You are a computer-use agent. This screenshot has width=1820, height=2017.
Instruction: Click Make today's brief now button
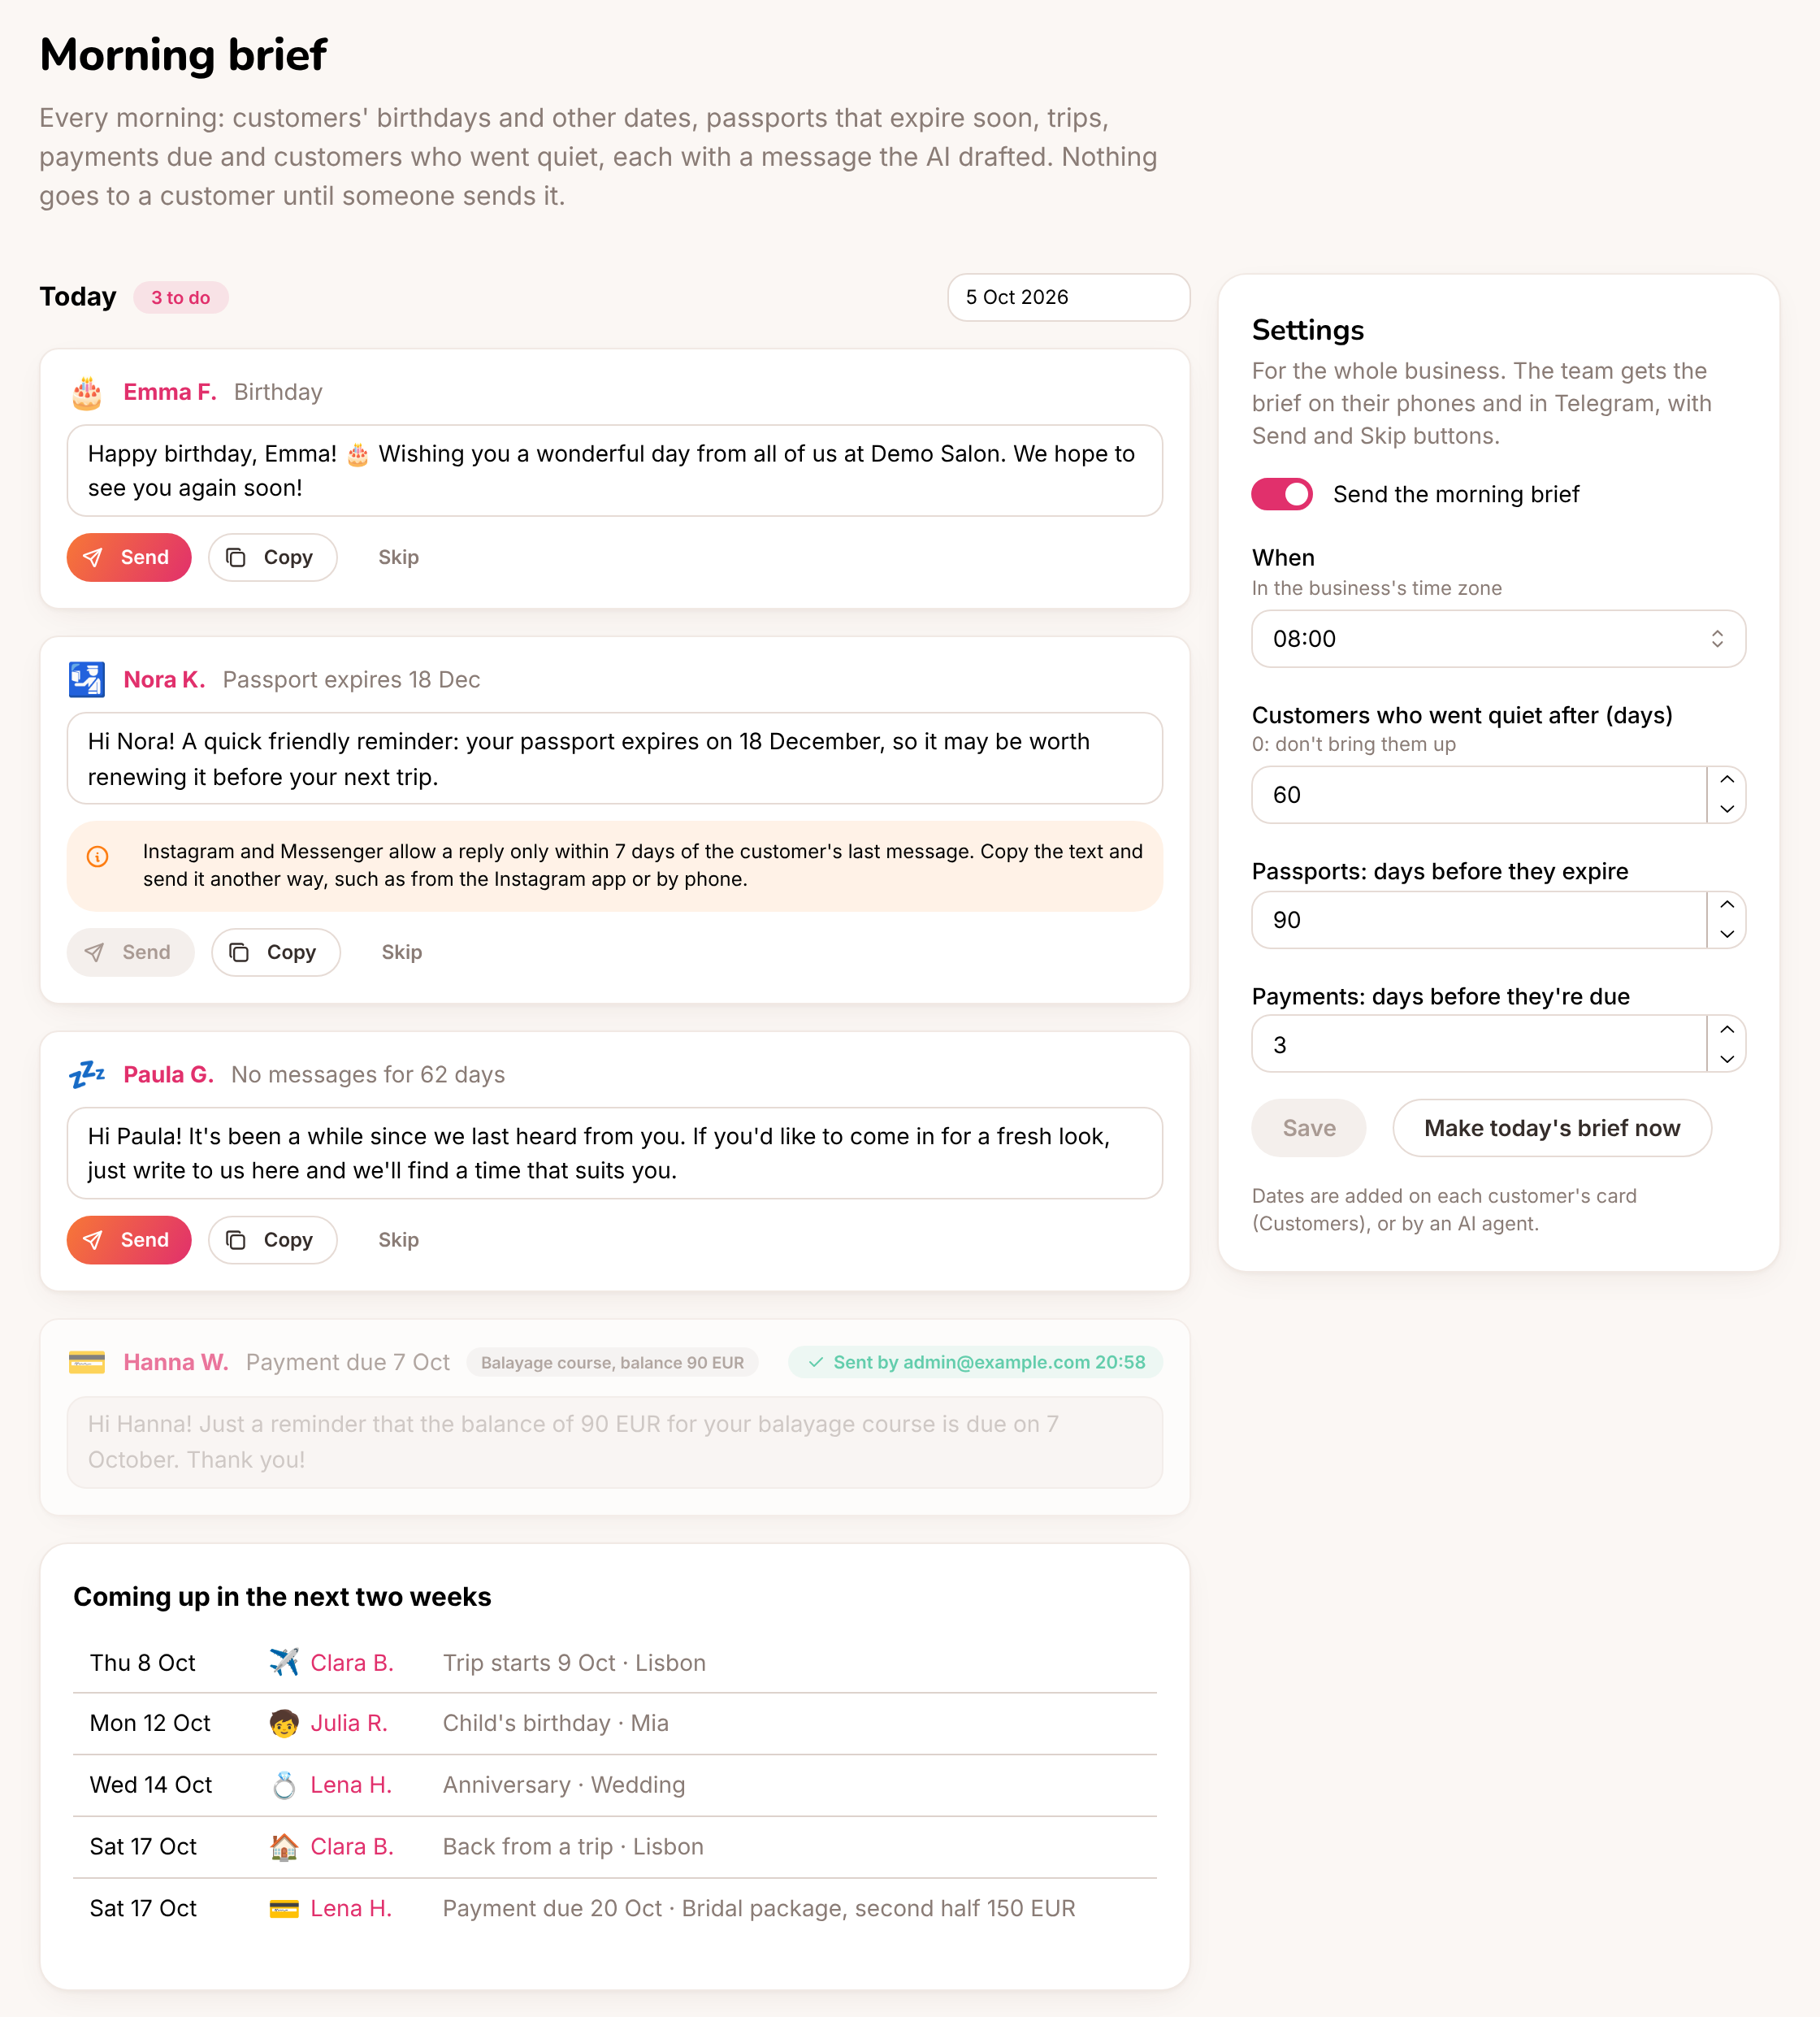point(1552,1128)
